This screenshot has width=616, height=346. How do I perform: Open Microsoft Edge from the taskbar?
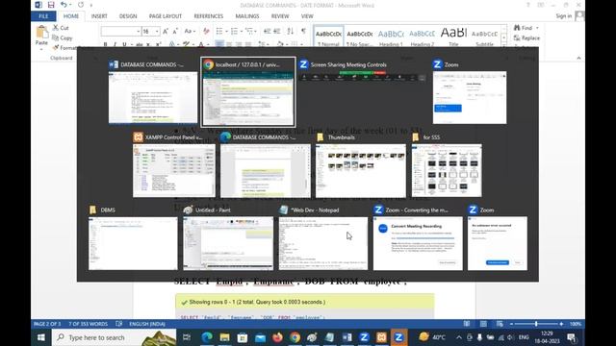click(207, 337)
